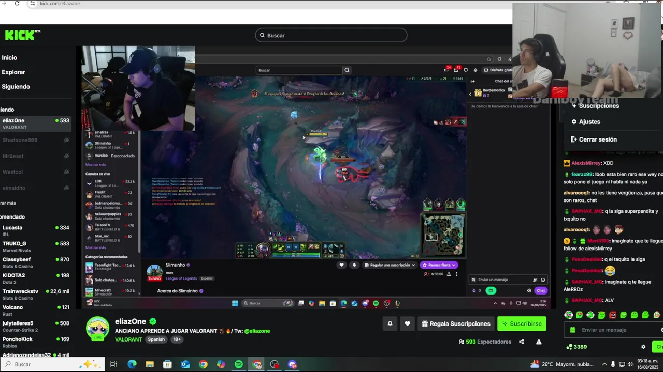The height and width of the screenshot is (372, 663).
Task: Click the Spanish language tag
Action: (156, 339)
